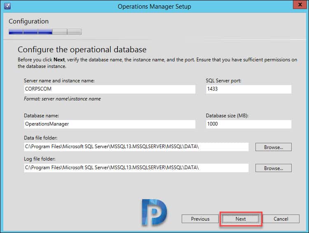
Task: Click the Data file folder path field
Action: coord(136,147)
